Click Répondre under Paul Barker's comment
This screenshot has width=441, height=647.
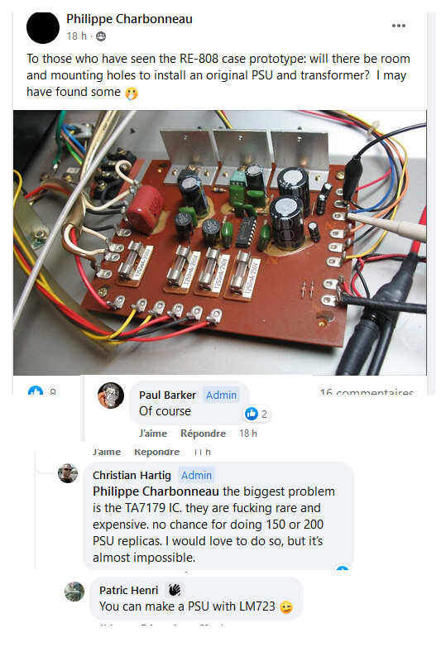click(x=203, y=434)
